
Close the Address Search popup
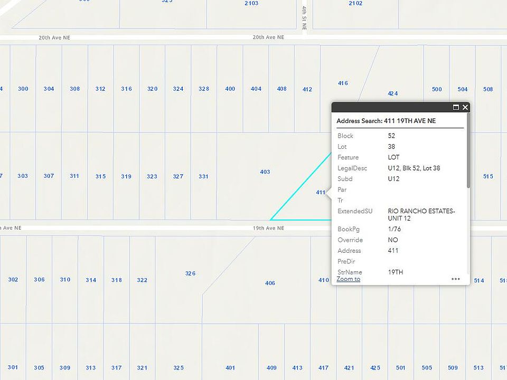point(465,107)
